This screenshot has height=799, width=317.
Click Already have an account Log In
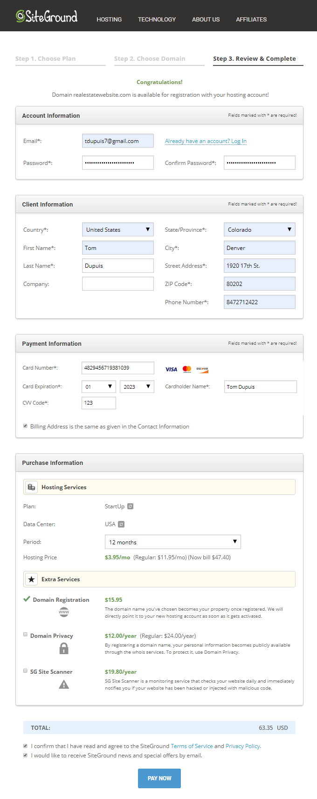(206, 141)
